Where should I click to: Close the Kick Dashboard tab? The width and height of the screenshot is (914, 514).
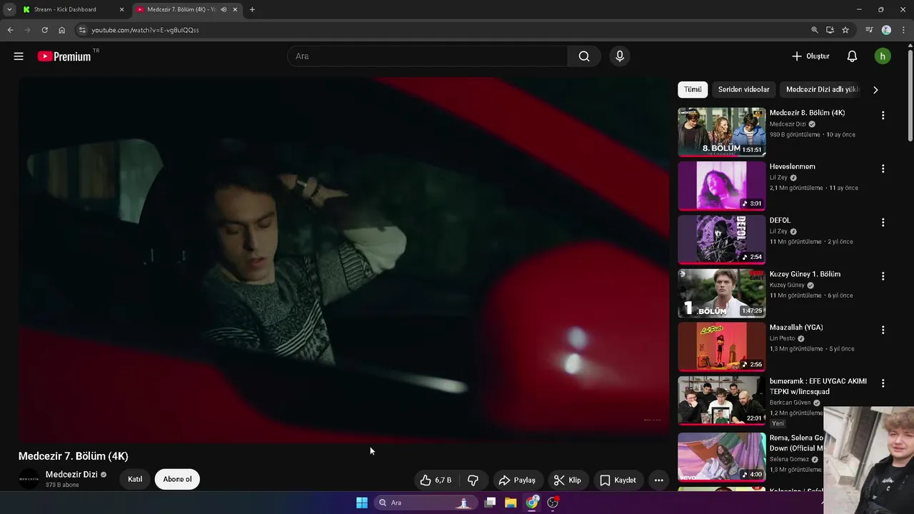(121, 9)
